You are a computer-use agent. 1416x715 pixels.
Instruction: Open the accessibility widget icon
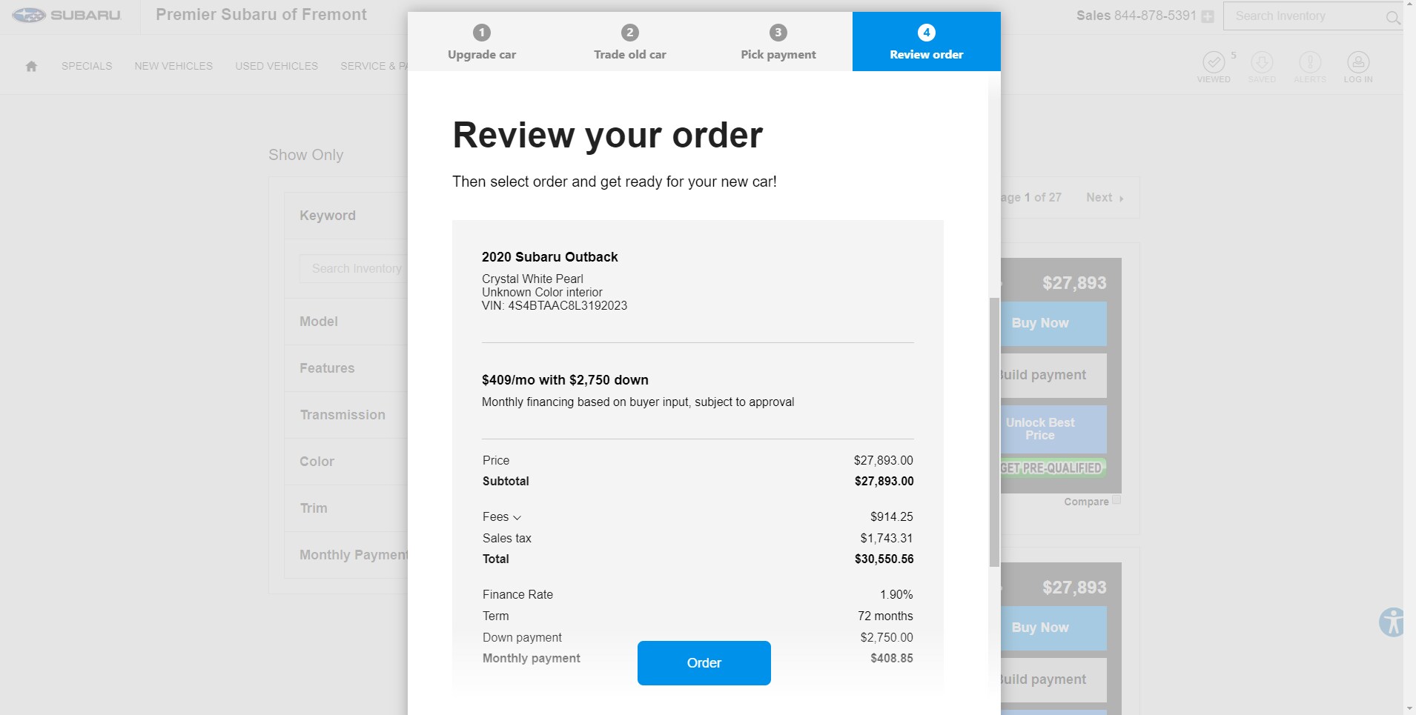(x=1392, y=622)
